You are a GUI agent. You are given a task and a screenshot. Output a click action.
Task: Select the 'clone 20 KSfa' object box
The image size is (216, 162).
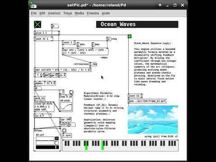[44, 107]
